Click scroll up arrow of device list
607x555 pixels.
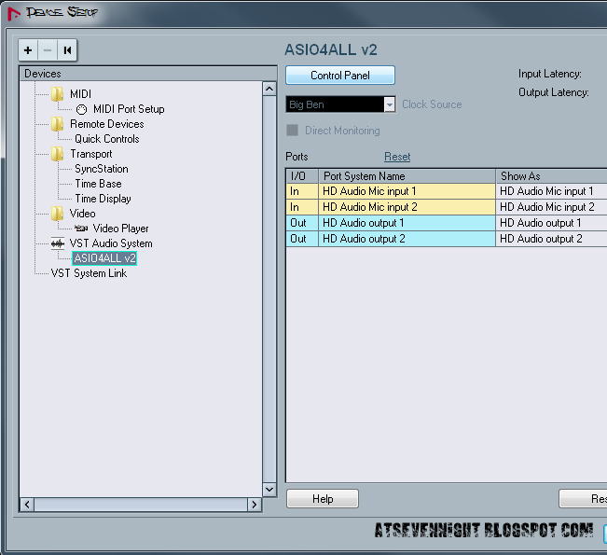[269, 89]
